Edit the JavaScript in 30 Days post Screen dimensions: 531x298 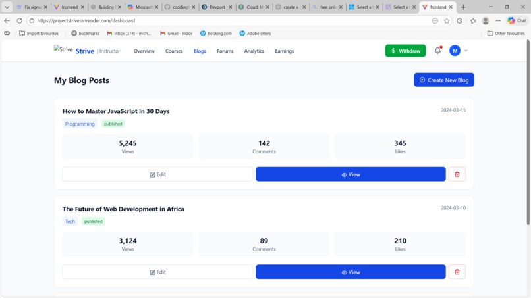click(157, 174)
